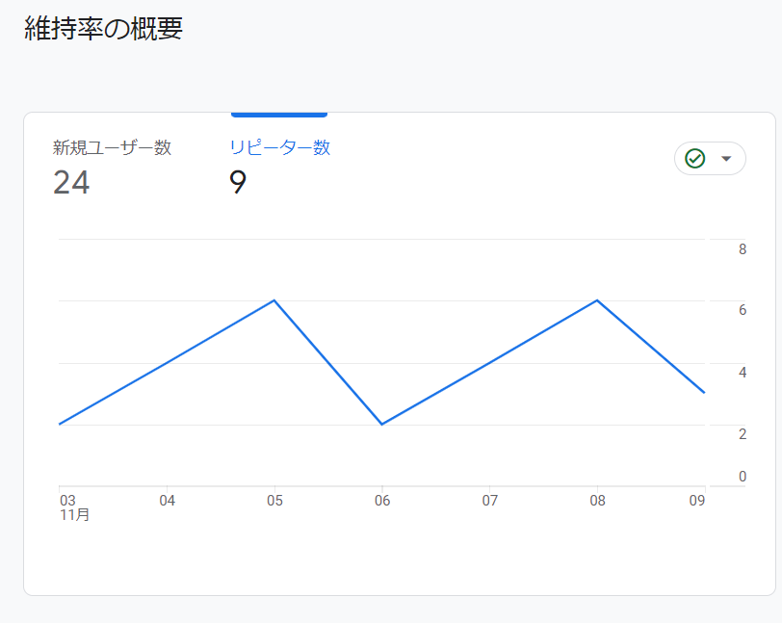Select the chart peak on 08

coord(597,300)
